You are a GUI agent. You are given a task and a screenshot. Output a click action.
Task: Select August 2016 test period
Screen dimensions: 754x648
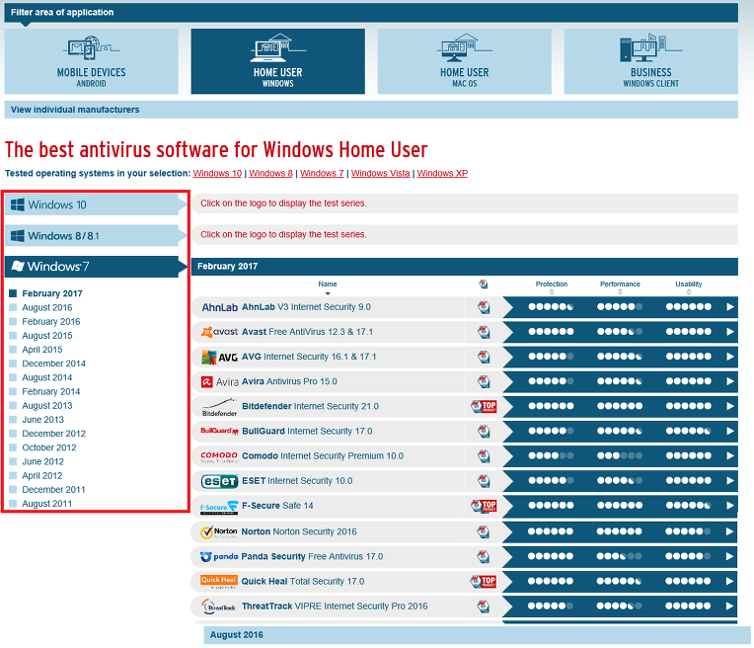[x=46, y=307]
